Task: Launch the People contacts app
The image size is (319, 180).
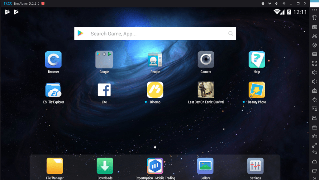Action: 155,59
